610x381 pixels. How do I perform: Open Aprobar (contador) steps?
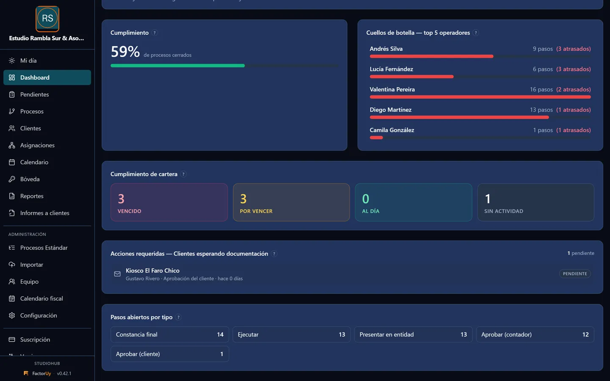coord(535,334)
